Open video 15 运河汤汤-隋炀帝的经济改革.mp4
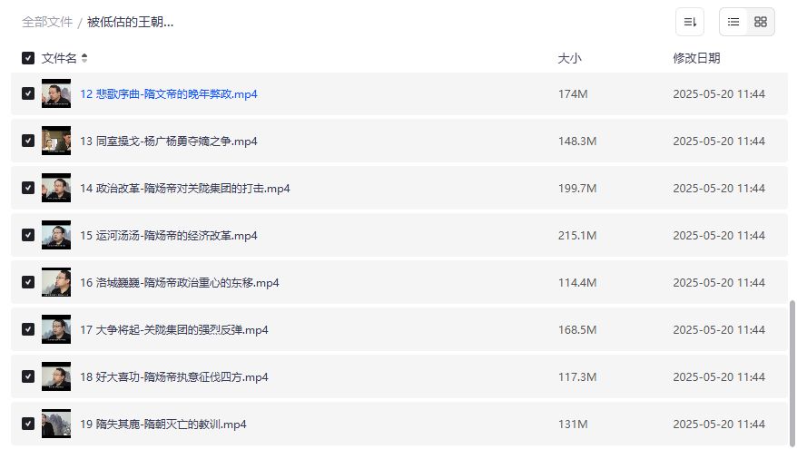The height and width of the screenshot is (449, 797). coord(168,236)
